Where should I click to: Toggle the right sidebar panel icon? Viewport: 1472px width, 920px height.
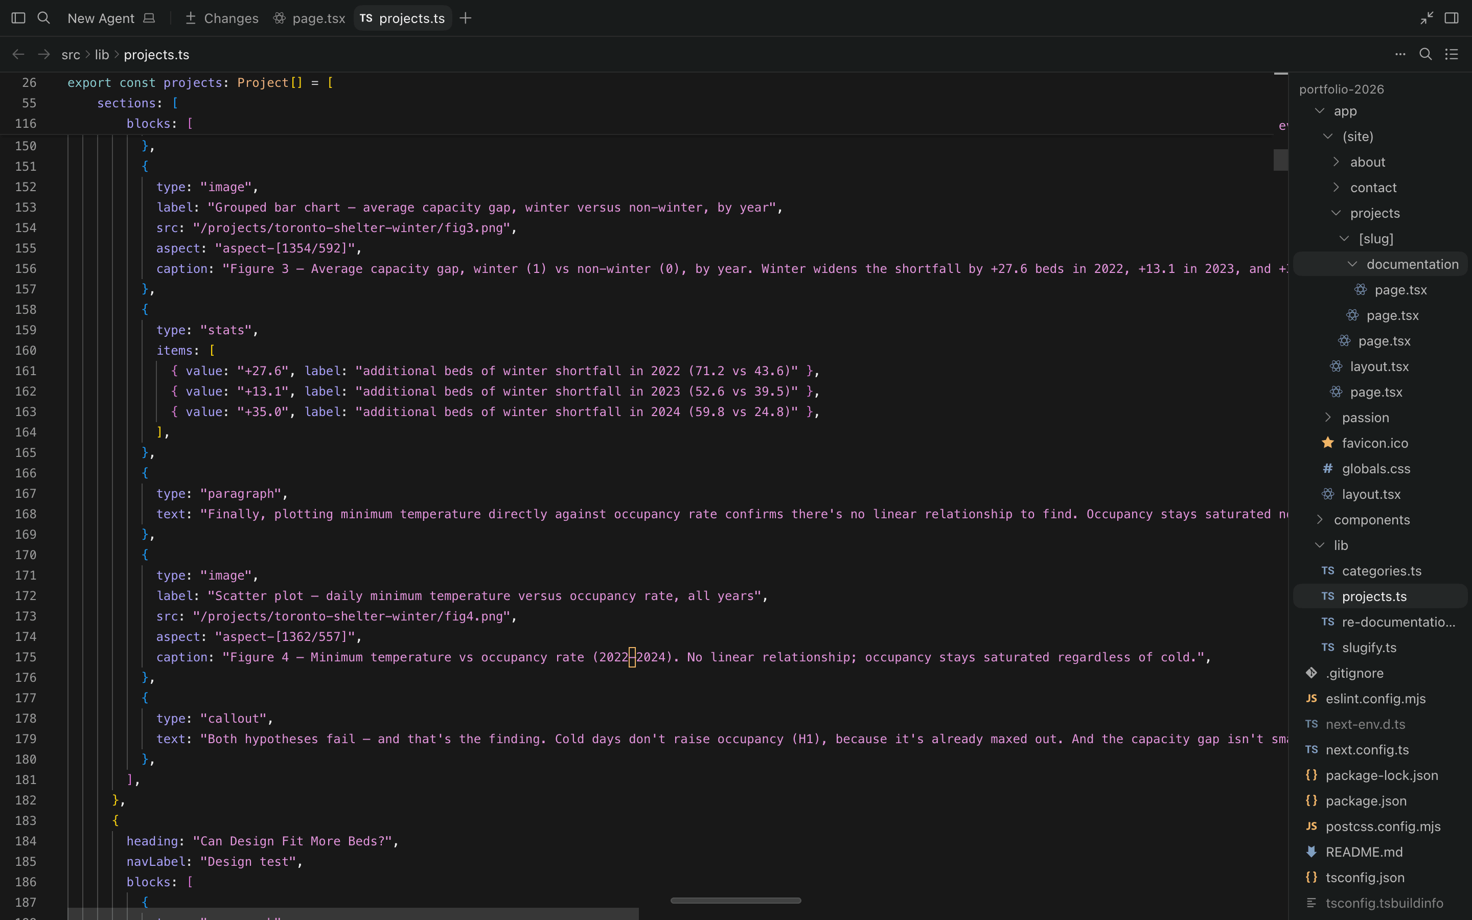click(x=1452, y=18)
